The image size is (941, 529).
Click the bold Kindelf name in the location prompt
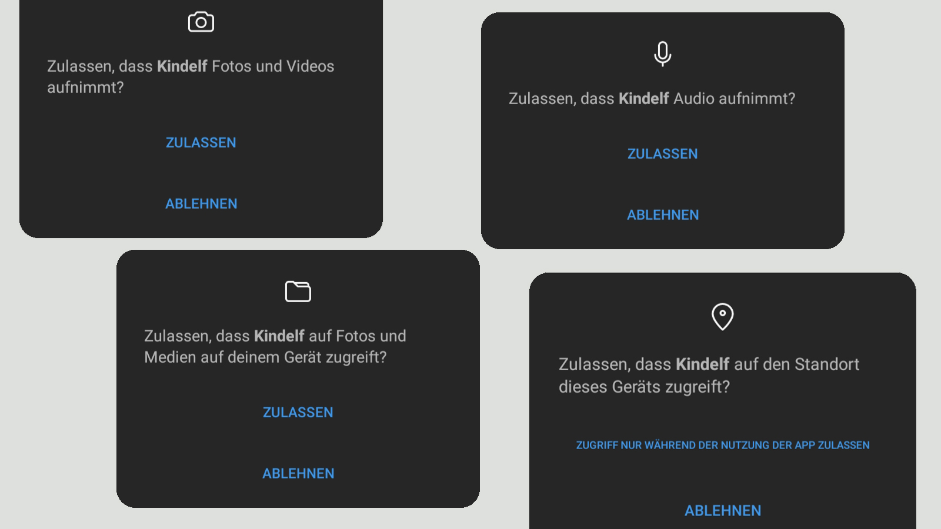pyautogui.click(x=703, y=364)
